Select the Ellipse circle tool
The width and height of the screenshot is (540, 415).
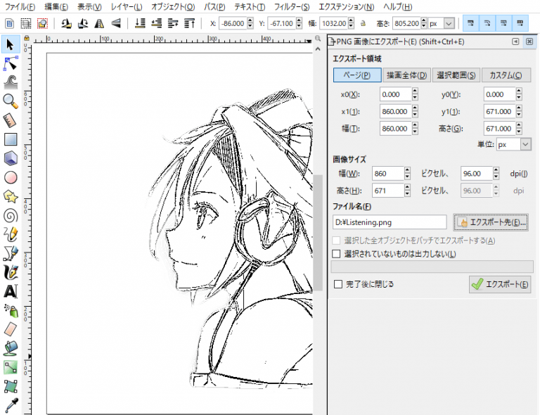point(10,177)
